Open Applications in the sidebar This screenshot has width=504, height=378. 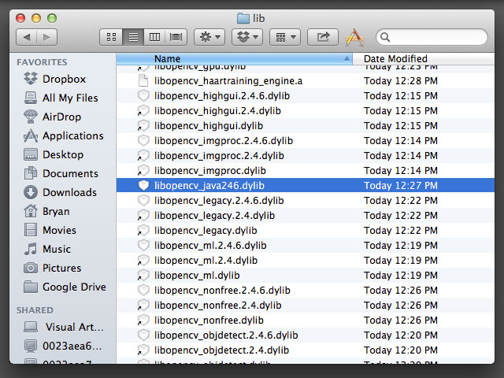point(72,135)
